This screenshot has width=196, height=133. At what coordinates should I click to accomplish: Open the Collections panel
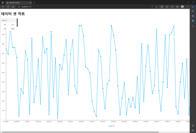coord(177,7)
